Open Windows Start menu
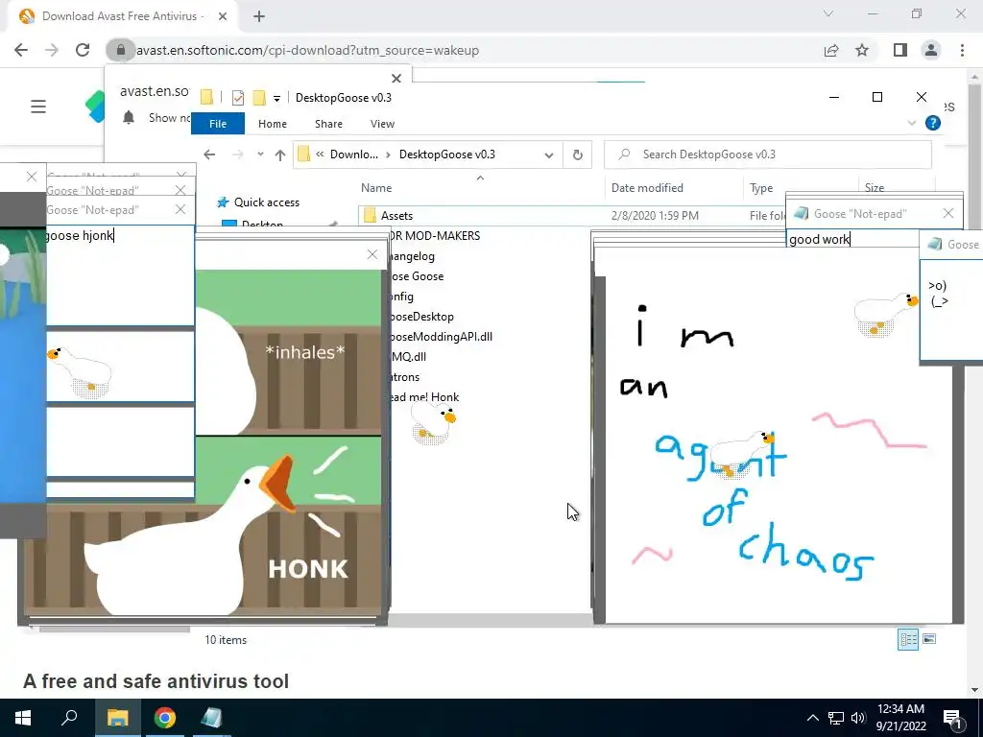Viewport: 983px width, 737px height. (23, 718)
